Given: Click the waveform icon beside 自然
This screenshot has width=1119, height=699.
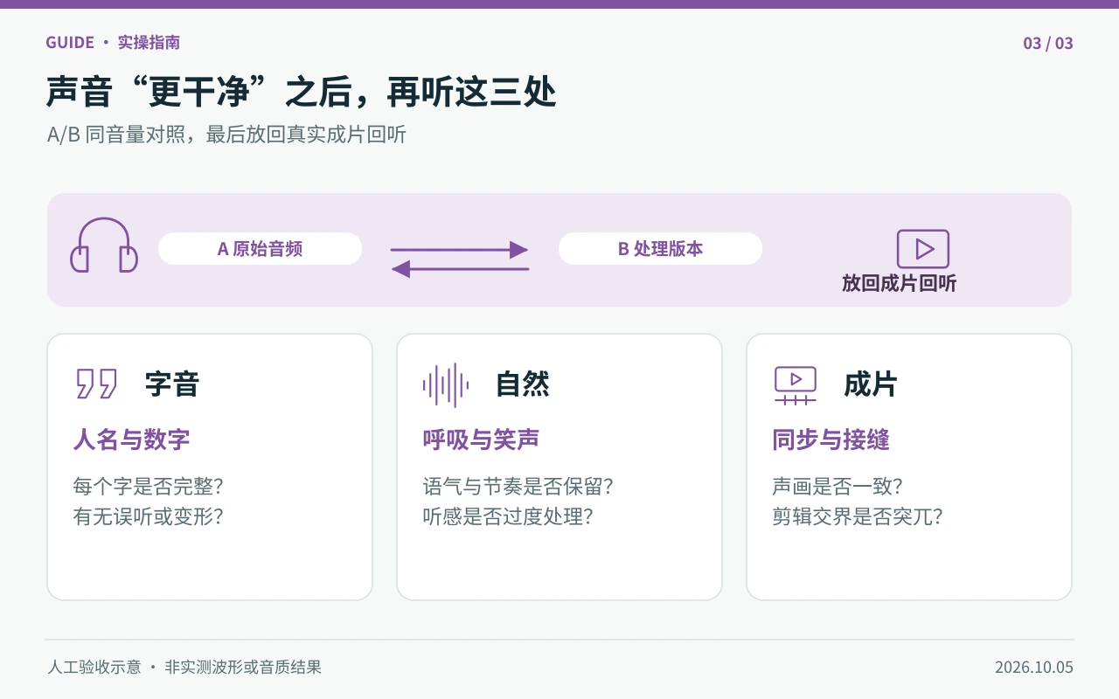Looking at the screenshot, I should tap(446, 384).
